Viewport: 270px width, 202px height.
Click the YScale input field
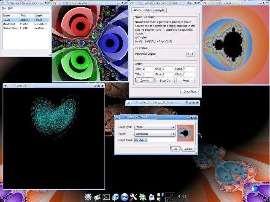tap(189, 74)
